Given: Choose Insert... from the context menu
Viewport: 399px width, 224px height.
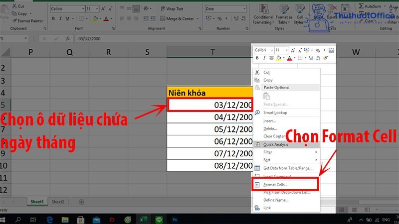Looking at the screenshot, I should [286, 121].
